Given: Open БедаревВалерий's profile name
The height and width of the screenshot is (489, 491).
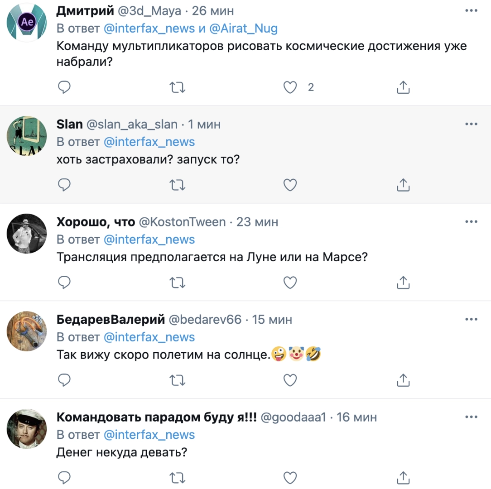Looking at the screenshot, I should (x=110, y=320).
